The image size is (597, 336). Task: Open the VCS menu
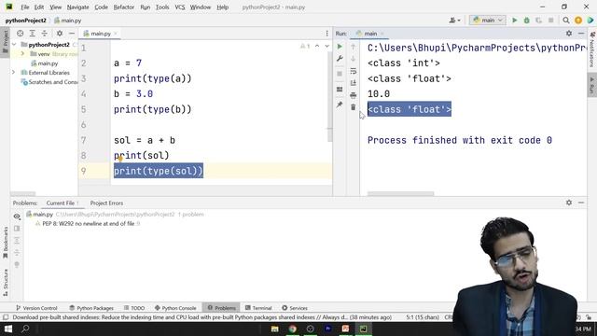click(x=180, y=7)
